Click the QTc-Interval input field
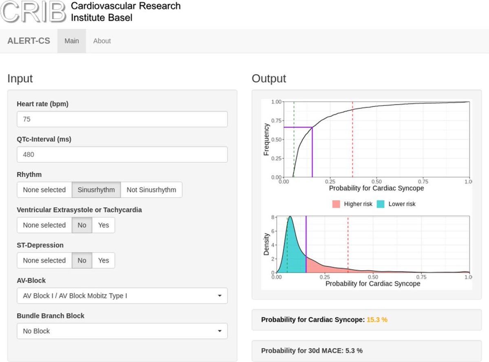This screenshot has height=362, width=489. pos(122,155)
